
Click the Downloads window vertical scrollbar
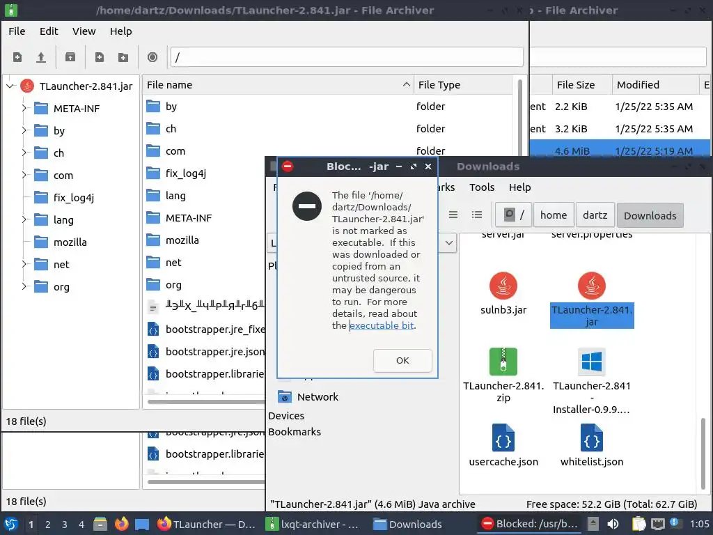click(x=703, y=455)
